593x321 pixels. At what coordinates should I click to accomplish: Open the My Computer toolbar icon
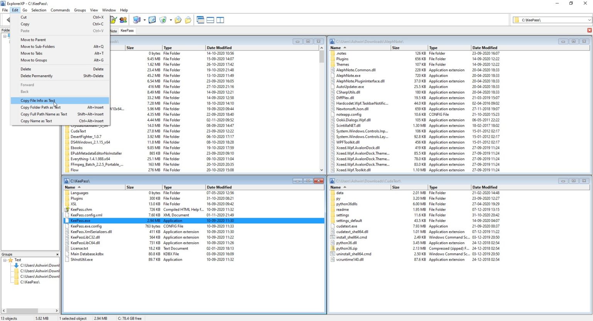(x=137, y=20)
